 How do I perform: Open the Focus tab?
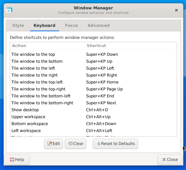pyautogui.click(x=71, y=26)
